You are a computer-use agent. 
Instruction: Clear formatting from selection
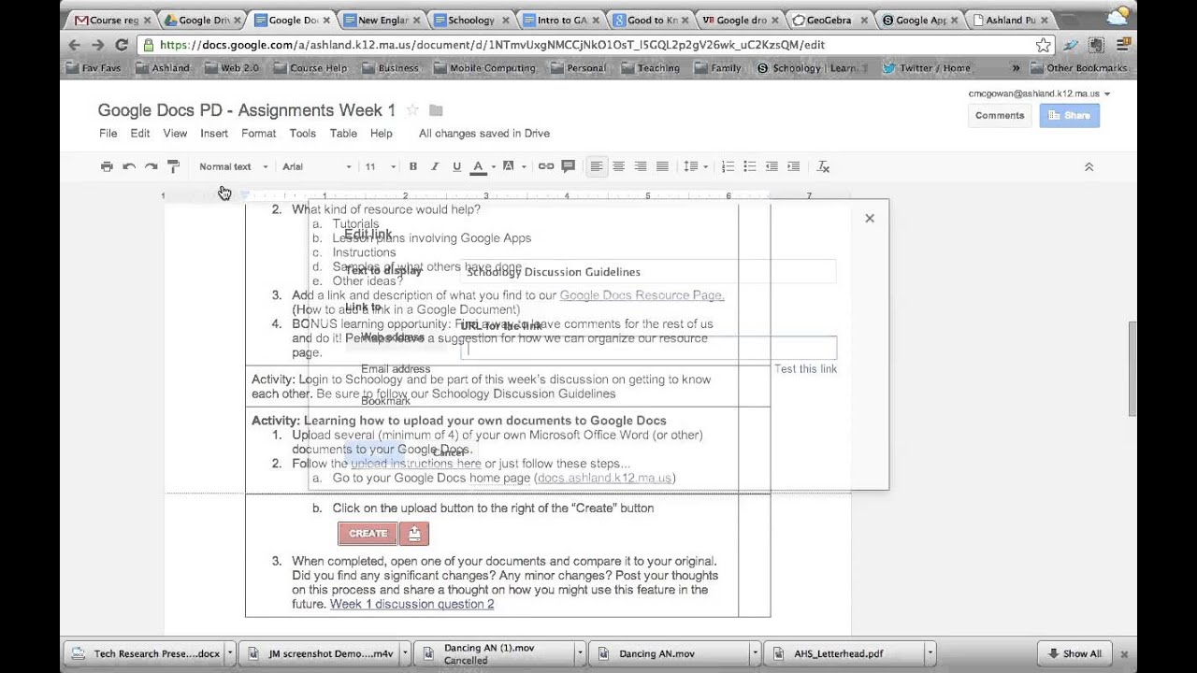coord(823,166)
